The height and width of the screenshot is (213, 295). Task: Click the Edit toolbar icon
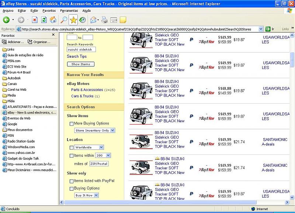point(114,20)
